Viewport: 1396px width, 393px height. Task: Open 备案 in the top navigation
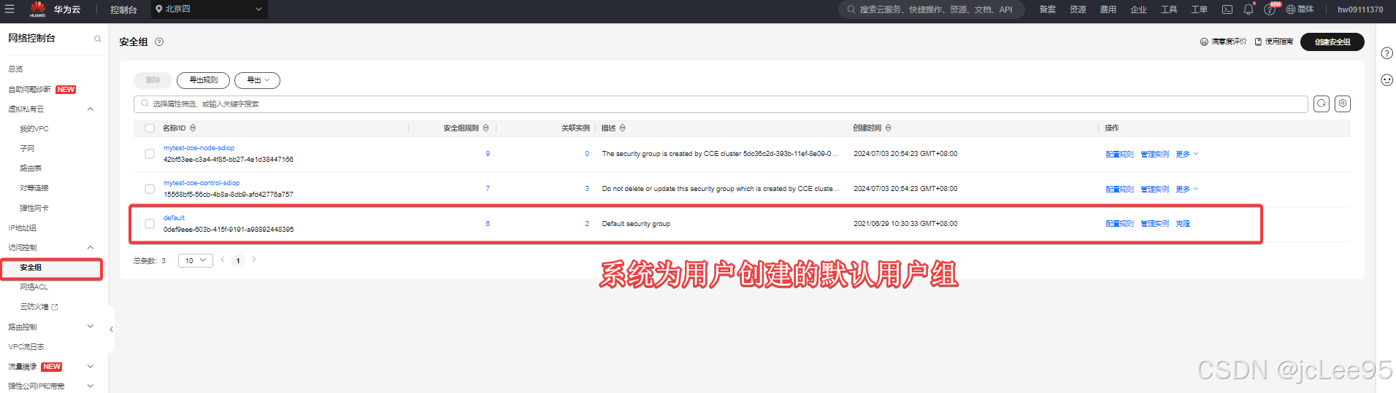coord(1047,9)
